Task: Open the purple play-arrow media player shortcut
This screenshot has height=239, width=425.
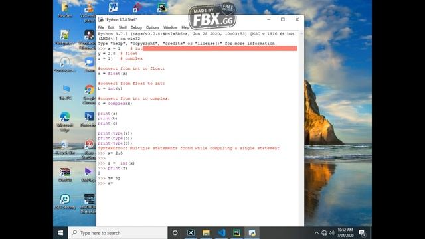Action: point(88,174)
